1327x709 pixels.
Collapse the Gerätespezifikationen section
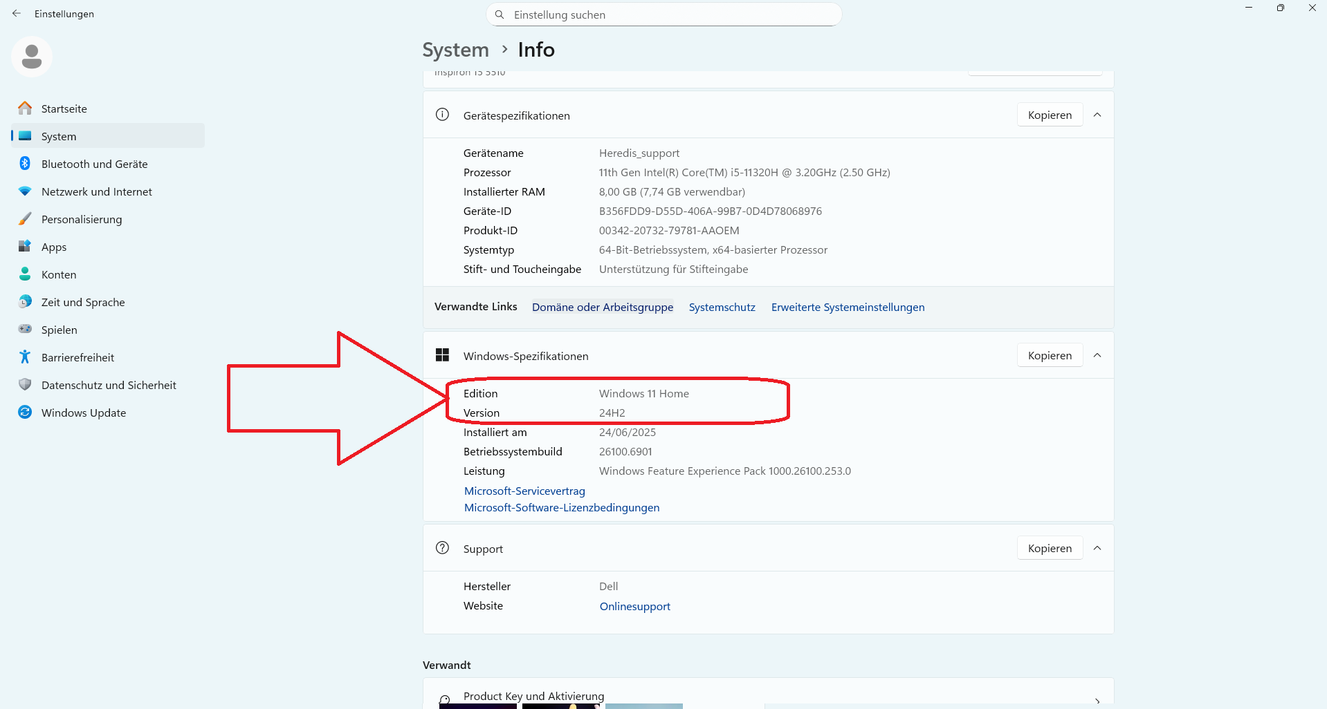[1097, 115]
